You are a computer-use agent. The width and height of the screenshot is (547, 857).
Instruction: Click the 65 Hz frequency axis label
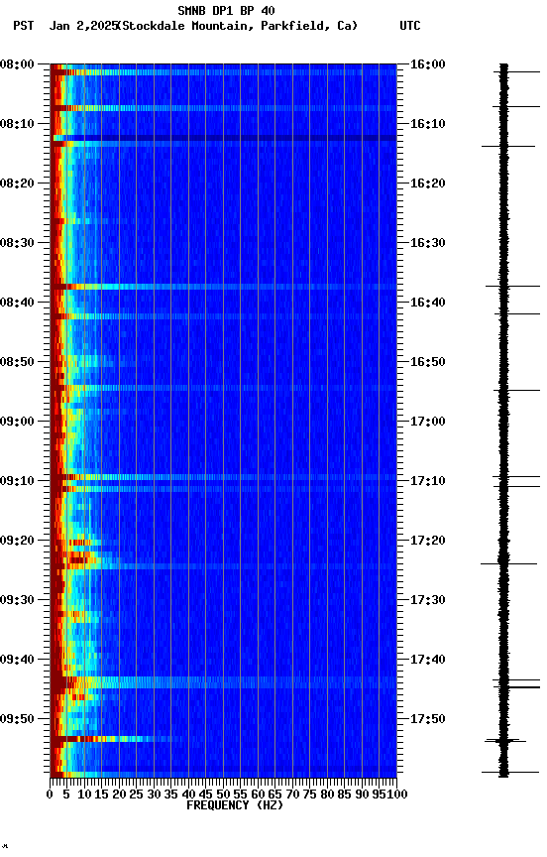tap(274, 795)
